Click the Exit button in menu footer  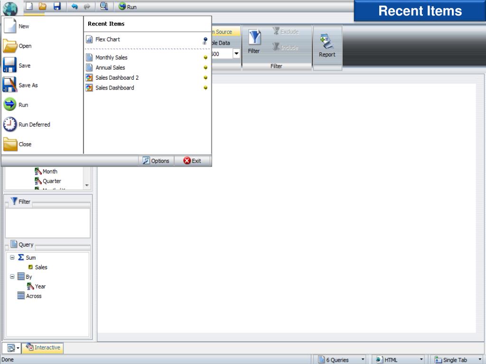pyautogui.click(x=192, y=161)
